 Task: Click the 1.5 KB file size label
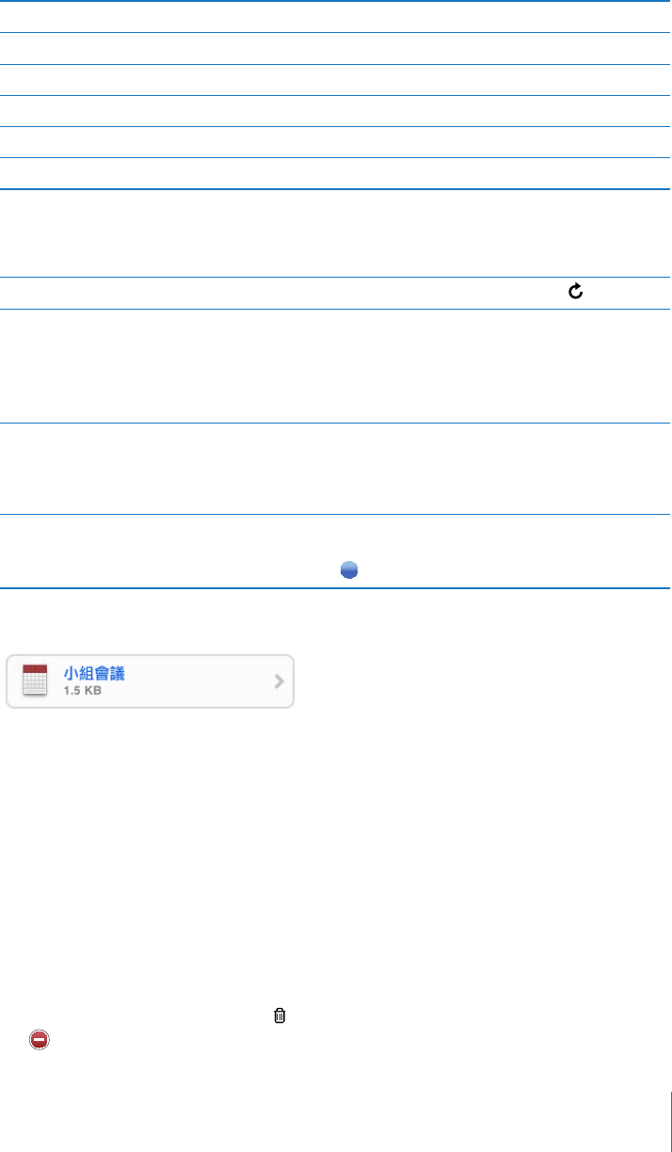(82, 691)
